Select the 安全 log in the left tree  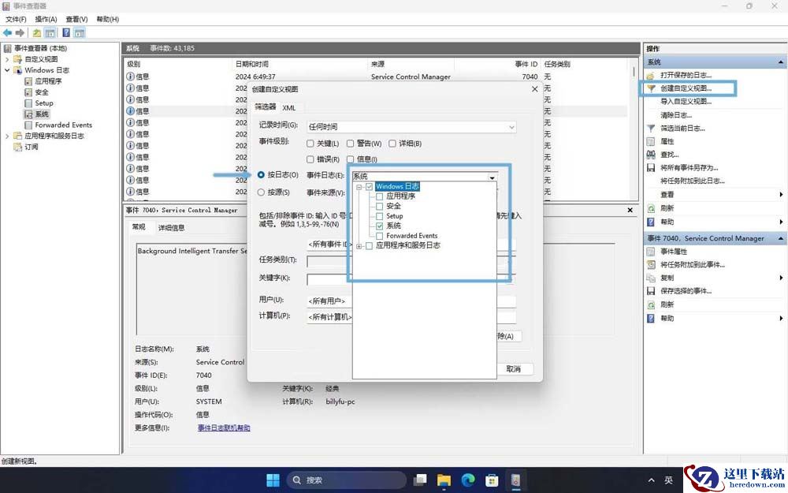pos(42,92)
